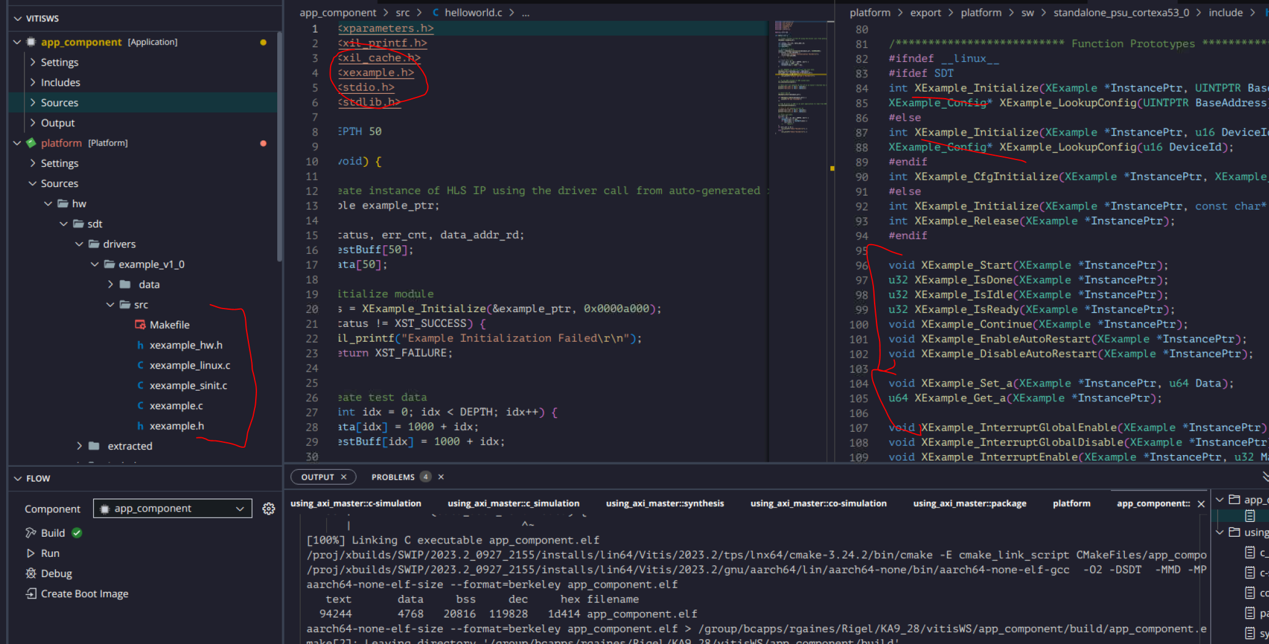Click the Create Boot Image icon
Image resolution: width=1269 pixels, height=644 pixels.
[31, 594]
